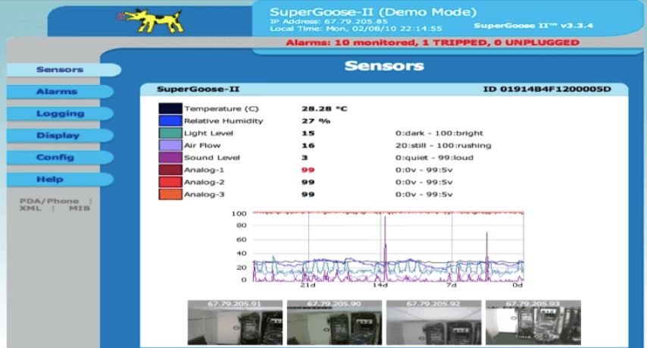The width and height of the screenshot is (647, 348).
Task: Click the Analog-2 red swatch
Action: click(170, 182)
